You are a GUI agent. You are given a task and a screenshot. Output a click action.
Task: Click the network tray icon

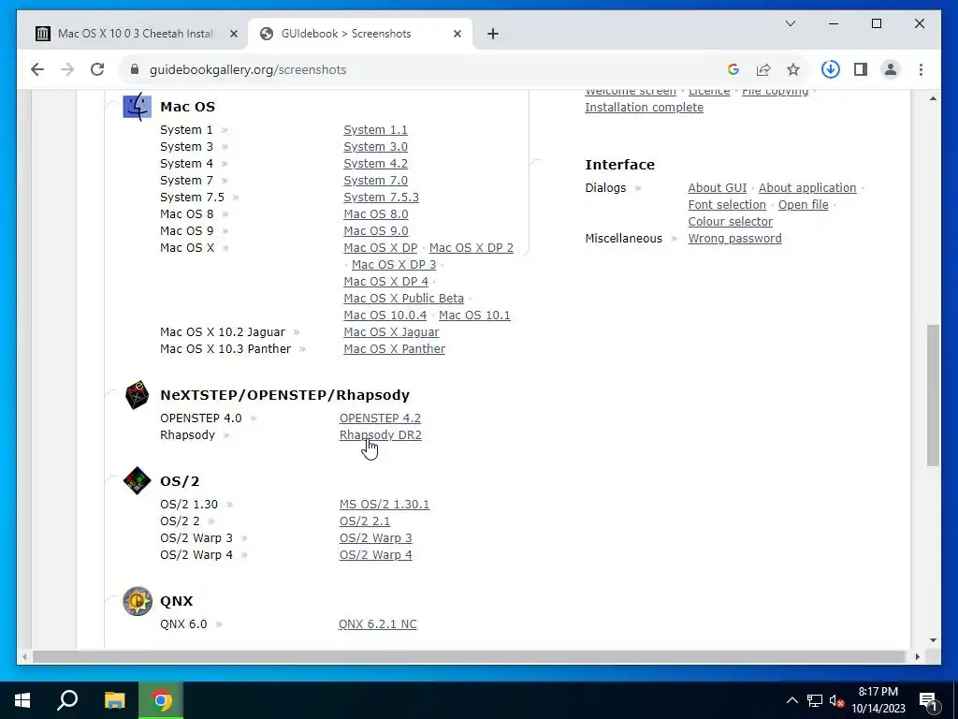click(x=815, y=700)
